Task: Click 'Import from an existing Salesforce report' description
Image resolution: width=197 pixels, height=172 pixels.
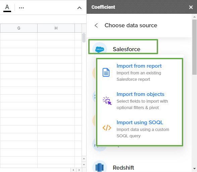Action: coord(139,76)
